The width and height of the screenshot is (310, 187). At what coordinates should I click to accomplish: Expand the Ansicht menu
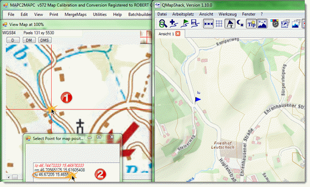pos(206,14)
